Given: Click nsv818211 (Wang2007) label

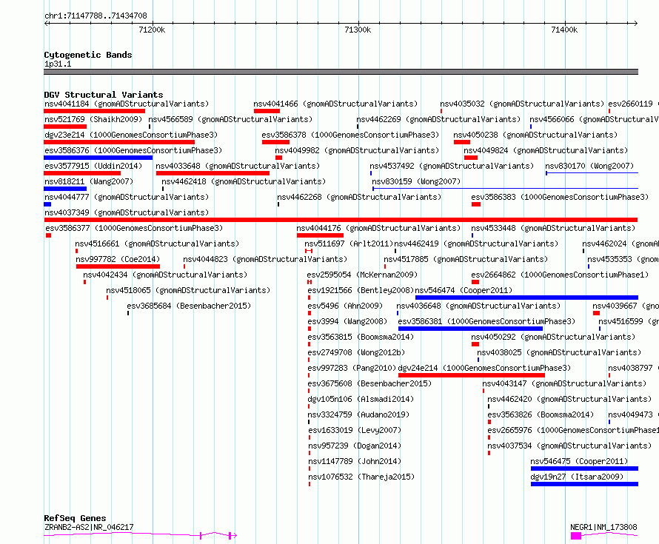Looking at the screenshot, I should pyautogui.click(x=89, y=181).
